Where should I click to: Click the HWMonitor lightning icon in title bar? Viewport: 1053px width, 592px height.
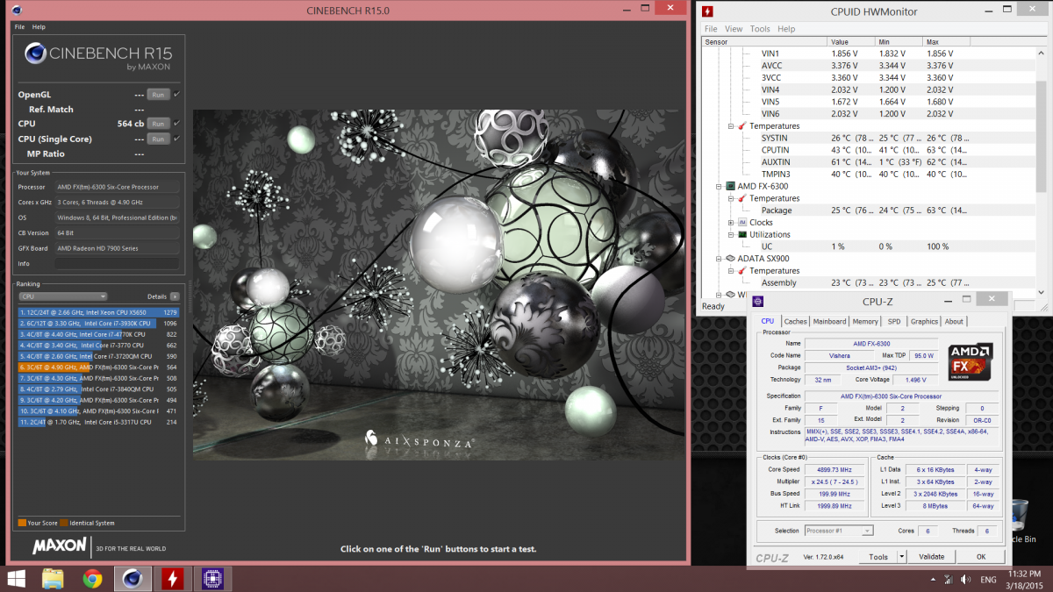[707, 11]
